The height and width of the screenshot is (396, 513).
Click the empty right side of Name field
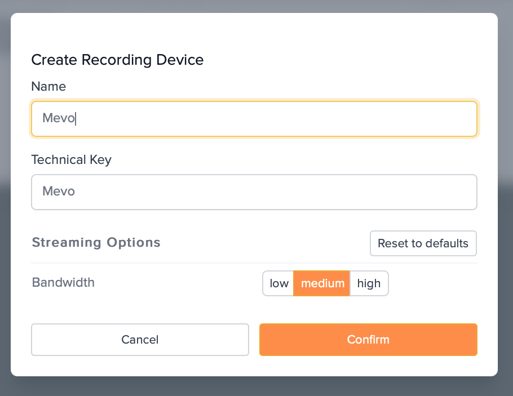pyautogui.click(x=395, y=119)
